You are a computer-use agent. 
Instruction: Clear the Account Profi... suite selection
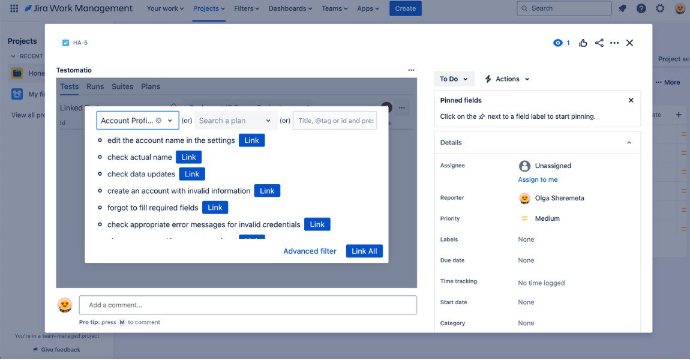(158, 121)
